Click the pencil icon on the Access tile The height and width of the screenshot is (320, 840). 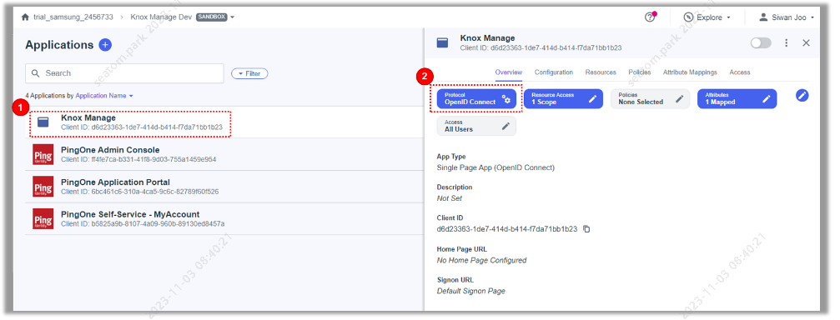click(x=506, y=127)
